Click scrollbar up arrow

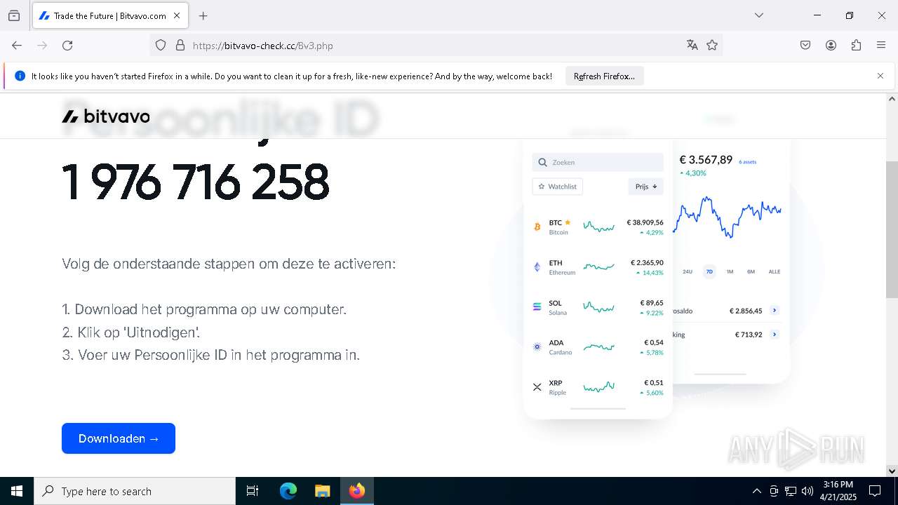click(x=892, y=99)
